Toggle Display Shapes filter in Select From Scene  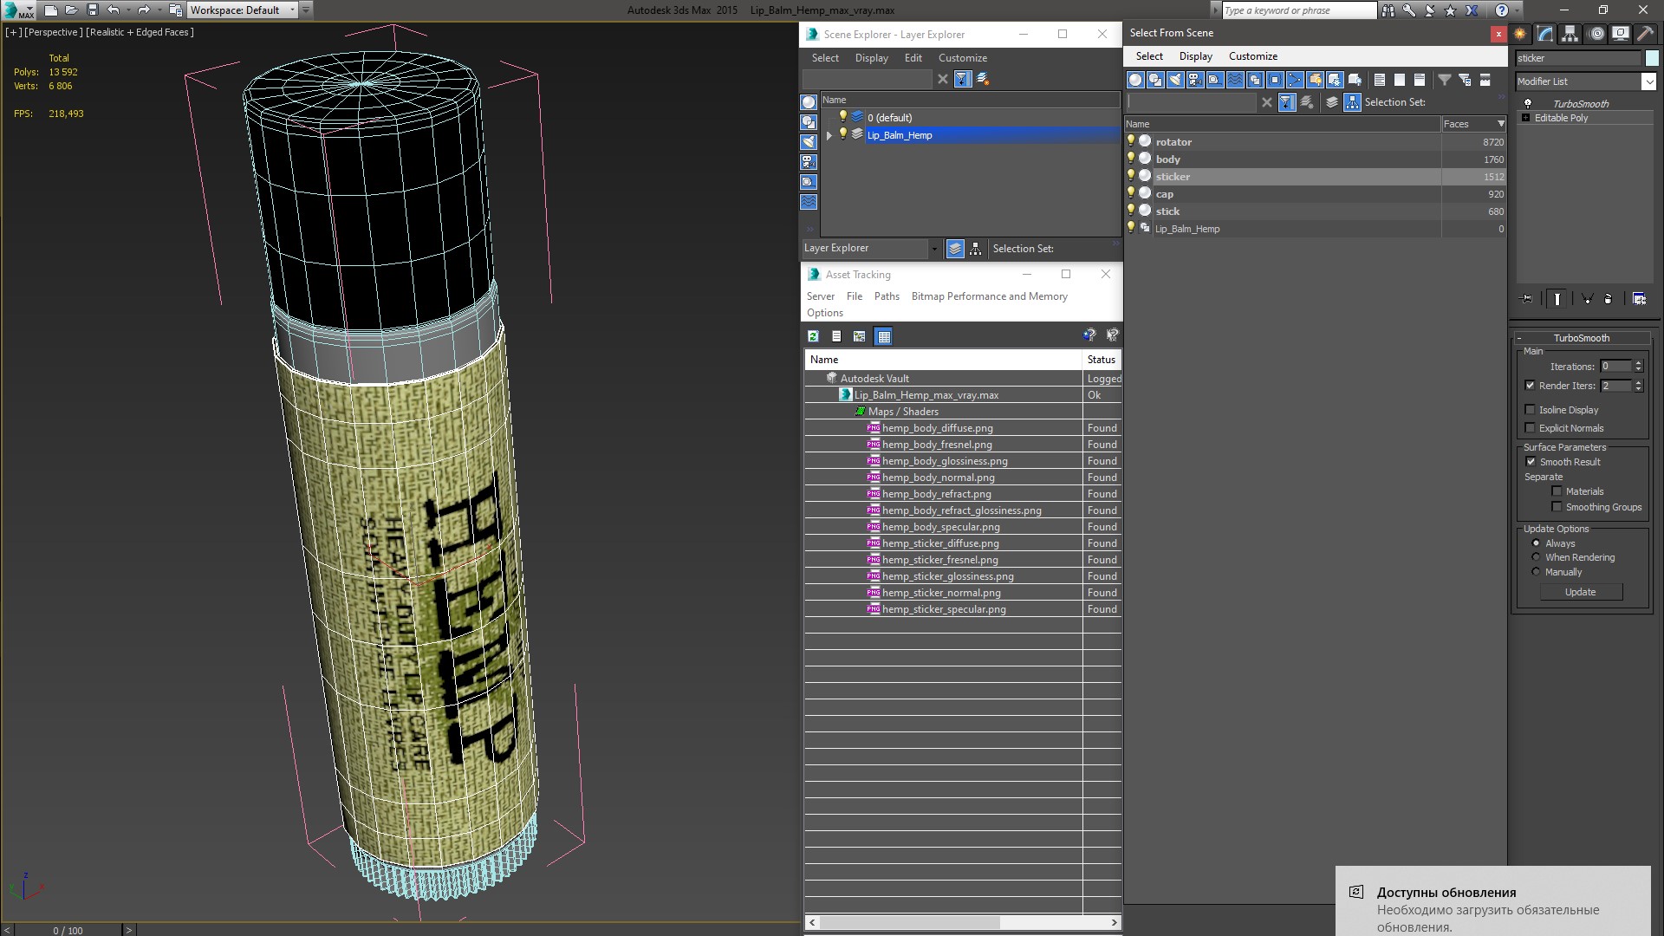(1155, 80)
